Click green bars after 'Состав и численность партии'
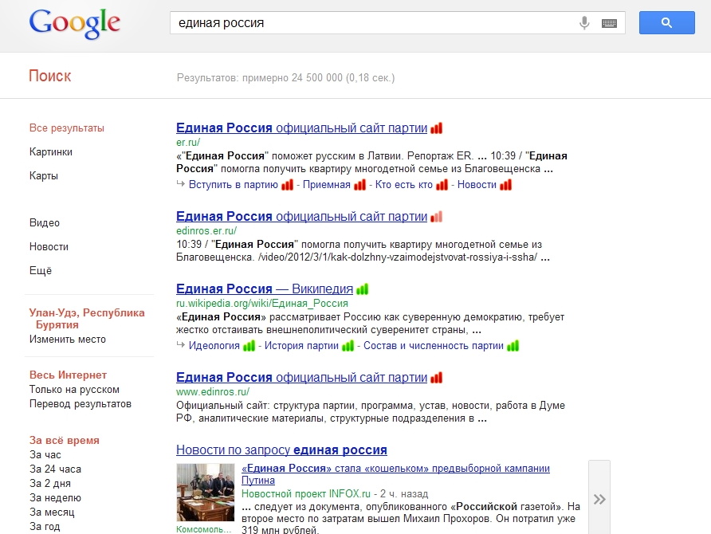711x534 pixels. click(513, 346)
